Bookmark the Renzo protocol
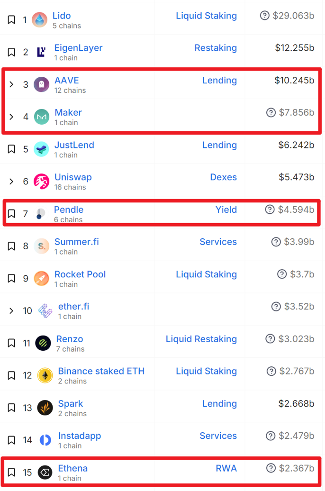This screenshot has height=491, width=325. click(x=11, y=343)
